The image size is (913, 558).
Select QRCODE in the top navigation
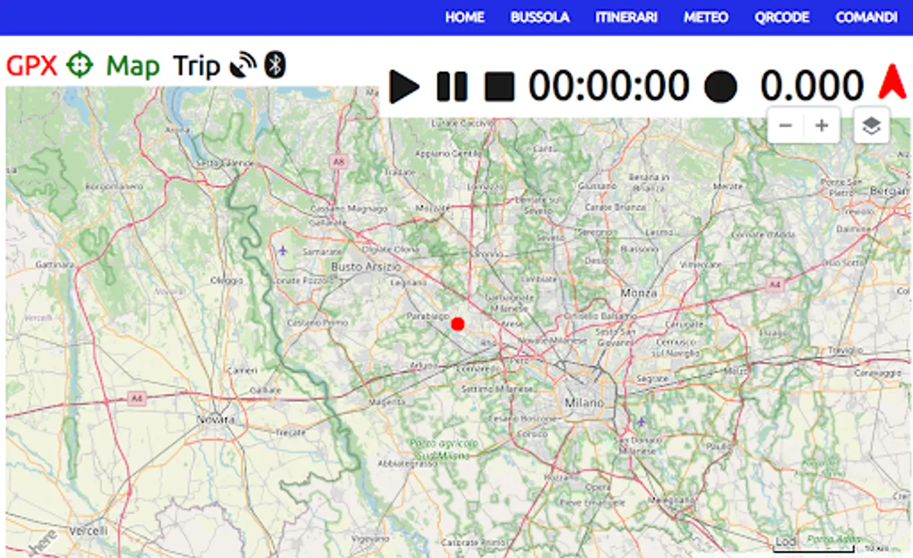tap(782, 17)
